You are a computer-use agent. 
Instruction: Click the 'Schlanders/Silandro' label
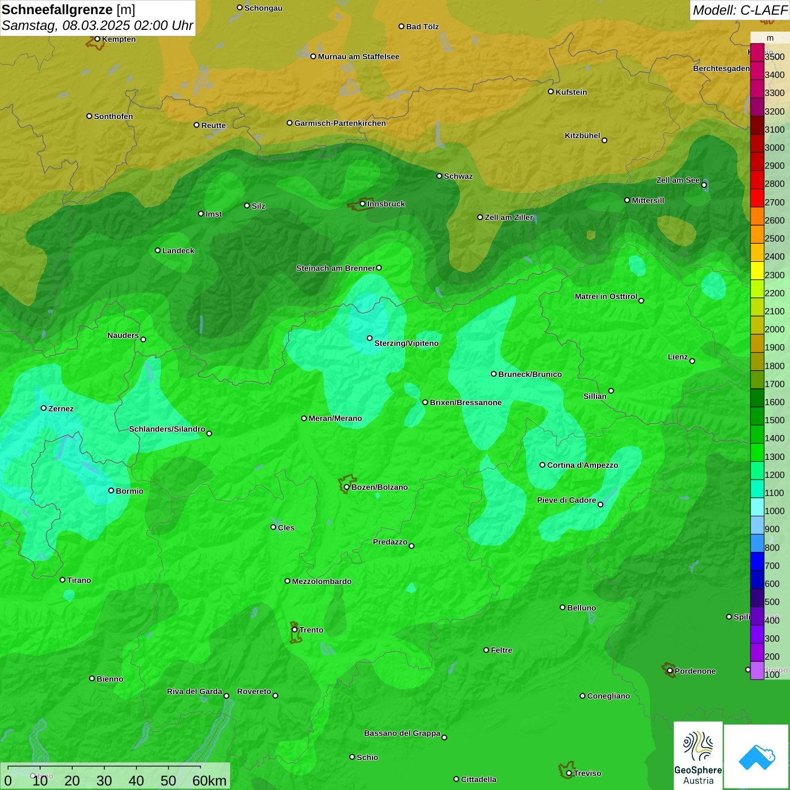pyautogui.click(x=167, y=429)
